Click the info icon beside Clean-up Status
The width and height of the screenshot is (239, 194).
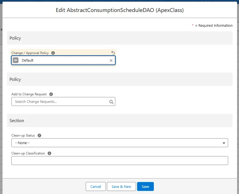[39, 135]
